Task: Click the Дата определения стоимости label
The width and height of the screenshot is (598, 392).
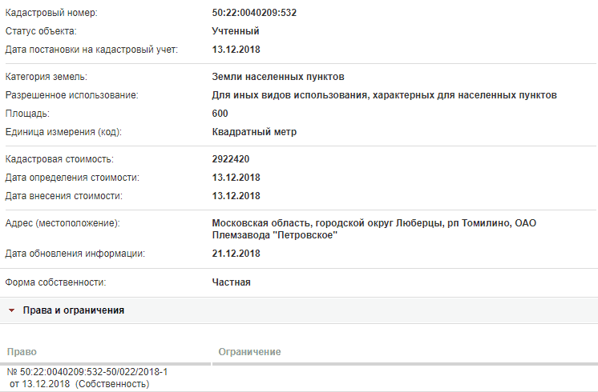Action: 72,178
